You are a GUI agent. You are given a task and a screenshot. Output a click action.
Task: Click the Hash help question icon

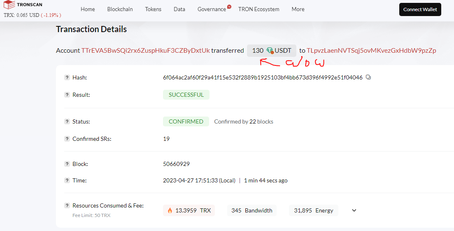(67, 77)
